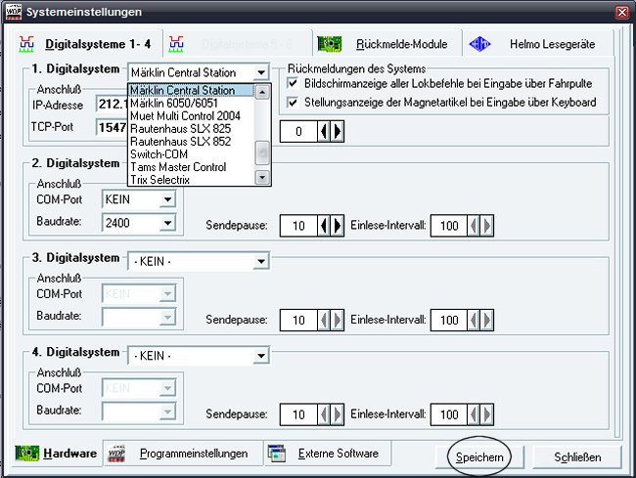
Task: Click the Externe Software window icon
Action: (x=277, y=454)
